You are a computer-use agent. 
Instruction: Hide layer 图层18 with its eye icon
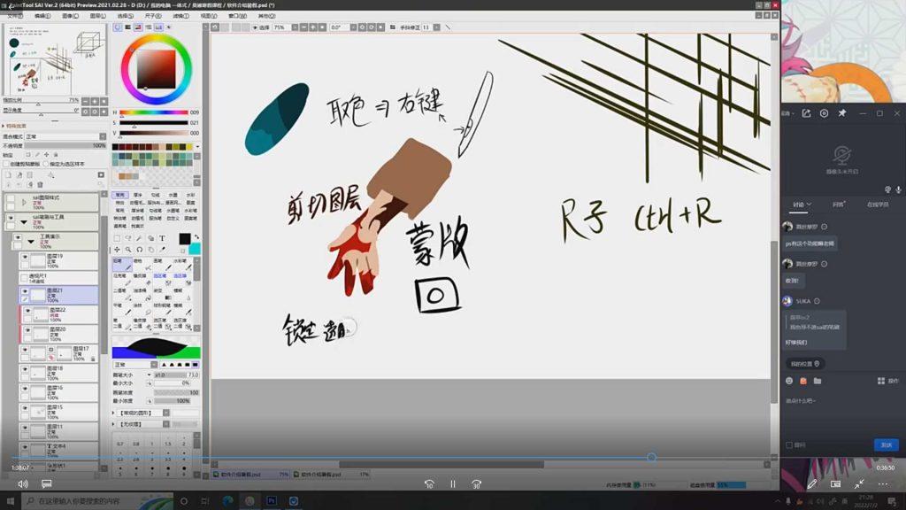25,369
